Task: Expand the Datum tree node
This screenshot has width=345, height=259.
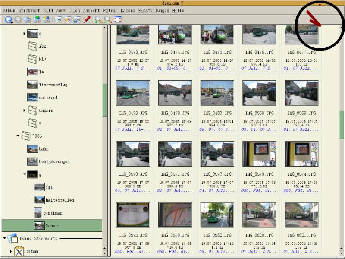Action: [11, 251]
